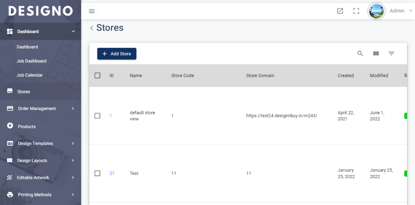
Task: Open the filter list icon
Action: pos(391,54)
